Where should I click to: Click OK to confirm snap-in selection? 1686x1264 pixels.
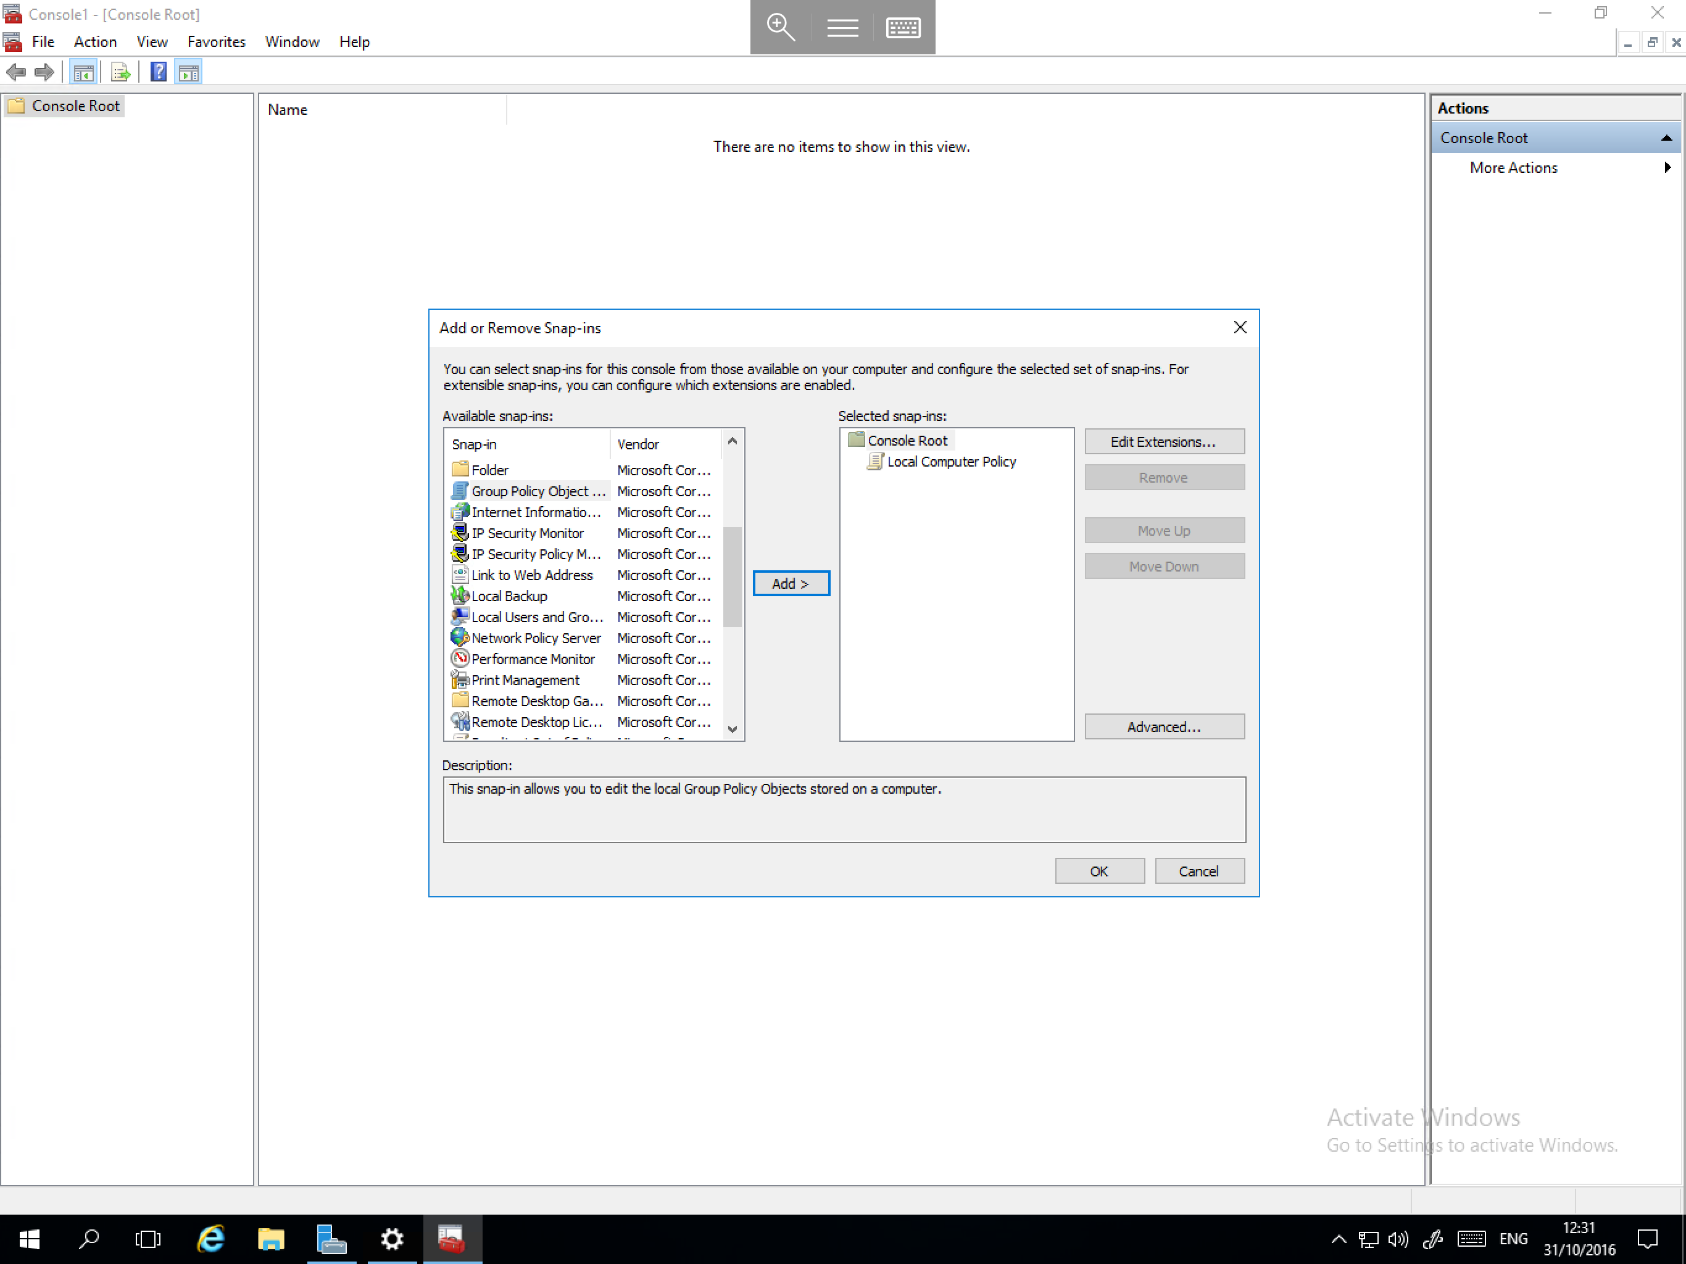[1099, 870]
